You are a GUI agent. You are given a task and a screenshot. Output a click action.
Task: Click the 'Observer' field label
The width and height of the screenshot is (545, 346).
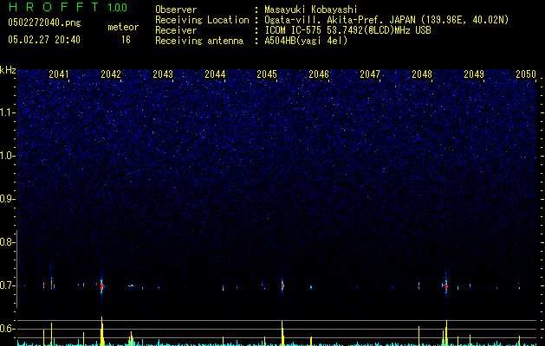coord(176,10)
